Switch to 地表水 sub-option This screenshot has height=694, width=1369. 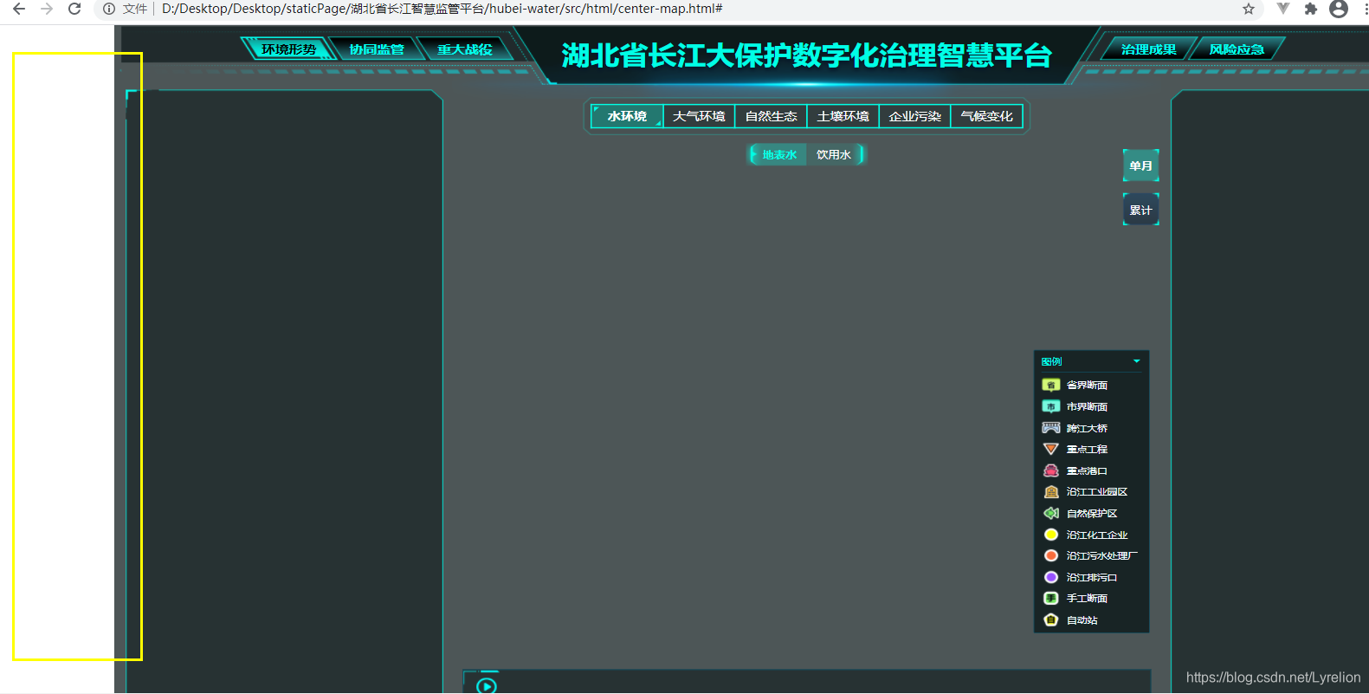coord(778,154)
